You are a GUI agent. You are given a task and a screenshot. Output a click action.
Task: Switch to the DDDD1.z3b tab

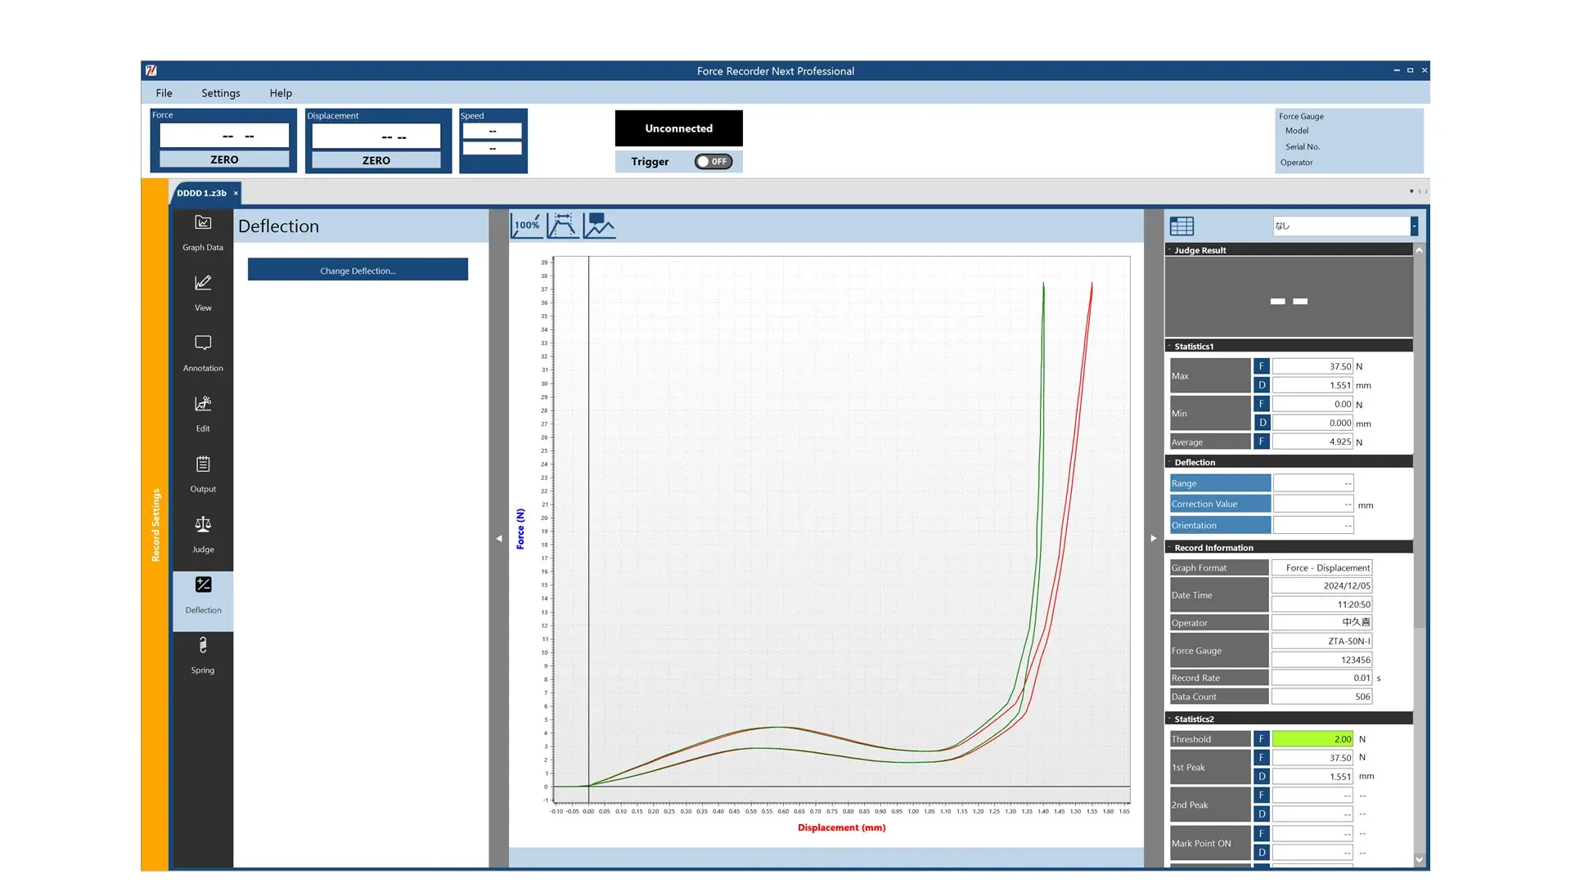201,194
